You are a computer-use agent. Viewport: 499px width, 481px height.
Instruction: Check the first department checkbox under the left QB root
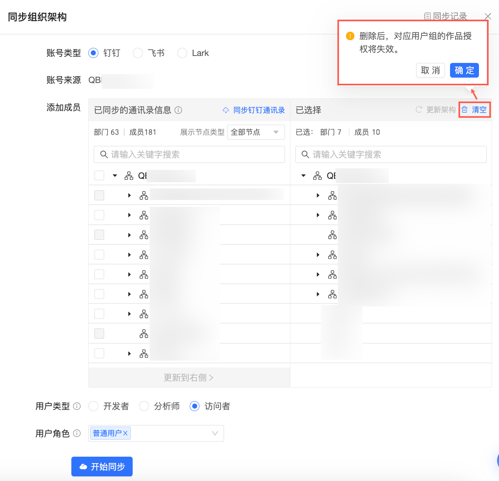point(99,195)
